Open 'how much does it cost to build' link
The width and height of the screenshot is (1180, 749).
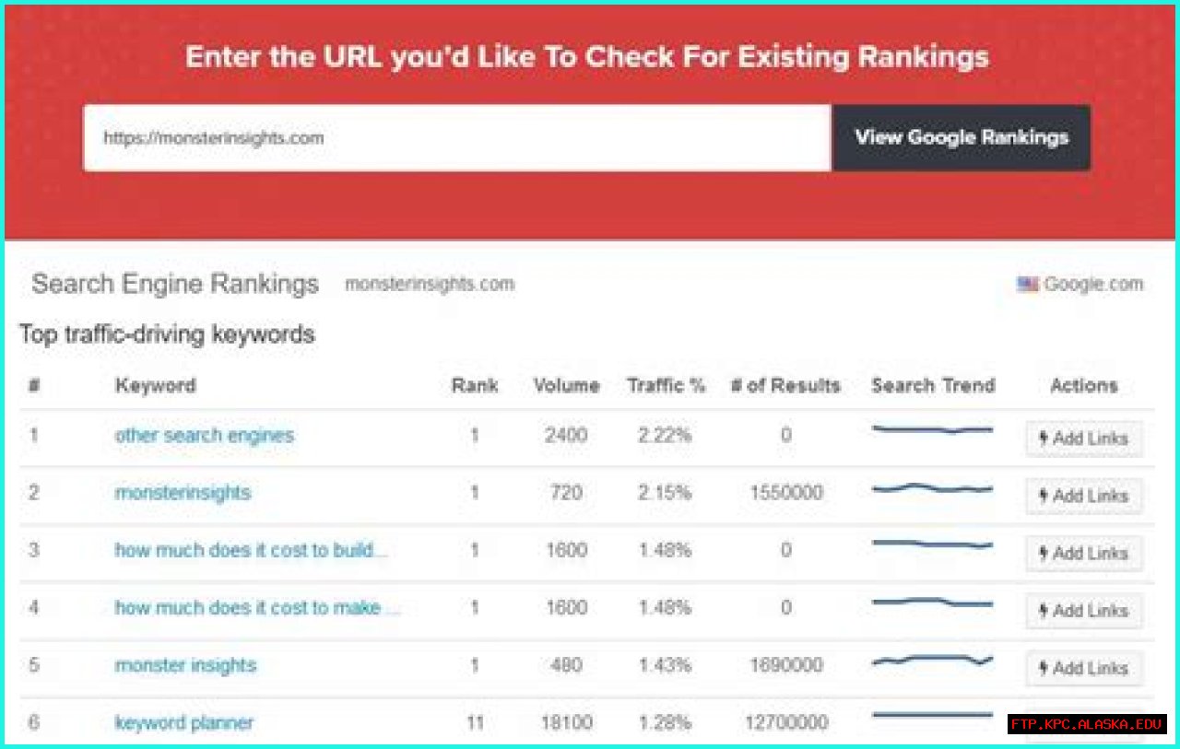pos(251,550)
